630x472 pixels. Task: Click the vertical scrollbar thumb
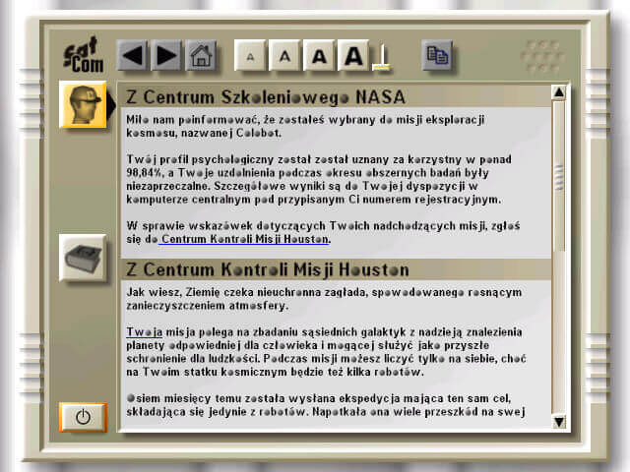coord(559,177)
